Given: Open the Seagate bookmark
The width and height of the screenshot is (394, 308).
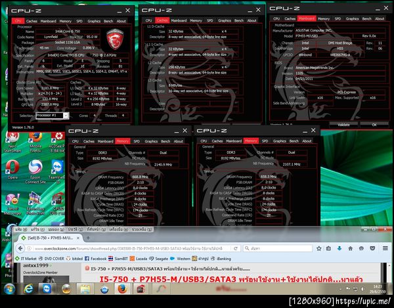Looking at the screenshot, I should [x=158, y=259].
